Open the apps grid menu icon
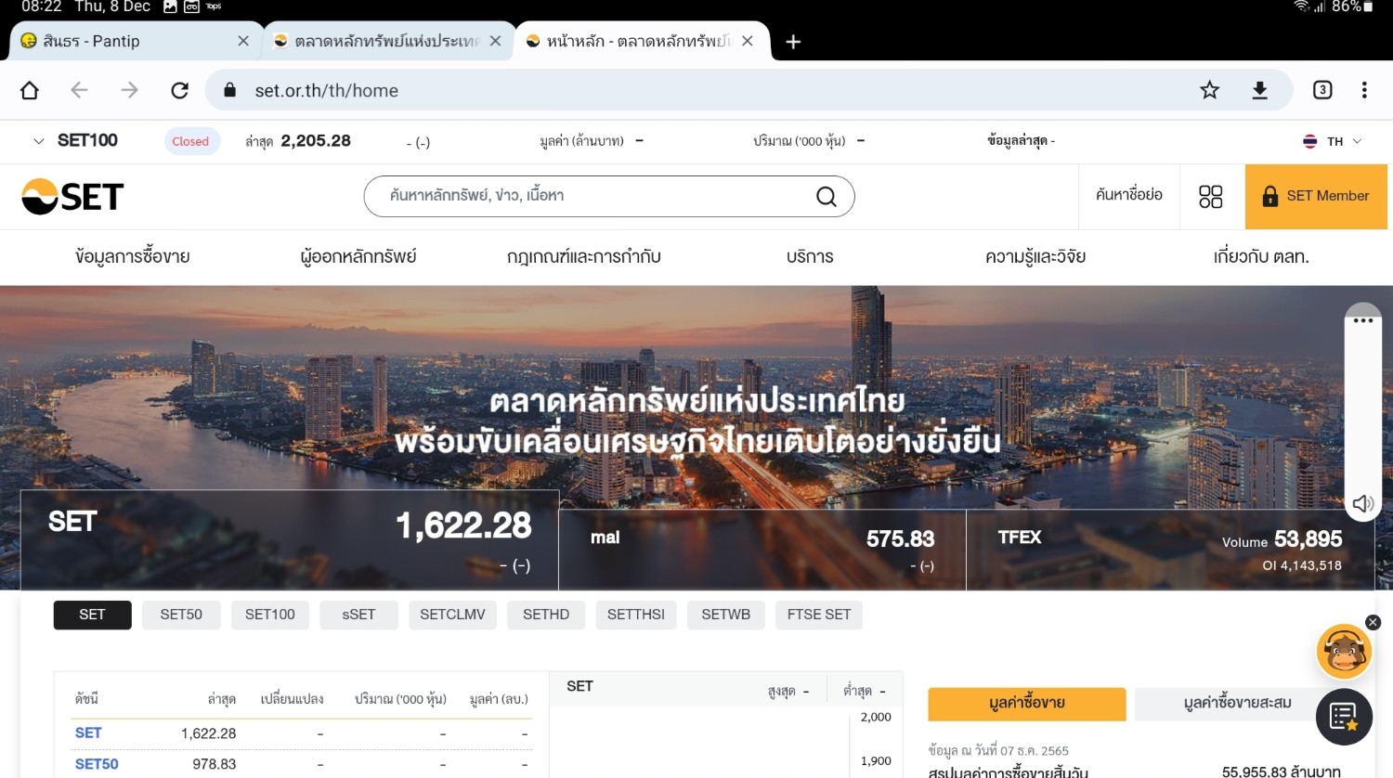Viewport: 1393px width, 778px height. click(1211, 196)
